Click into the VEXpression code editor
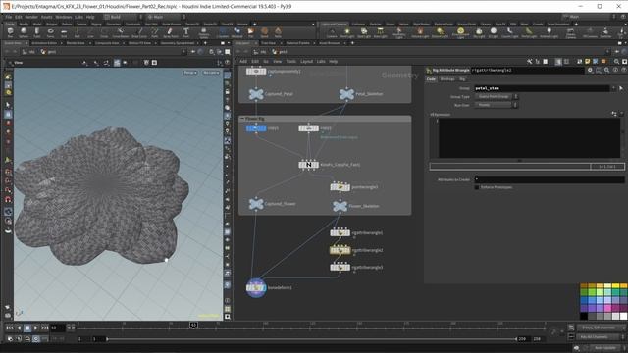This screenshot has width=628, height=353. [529, 137]
